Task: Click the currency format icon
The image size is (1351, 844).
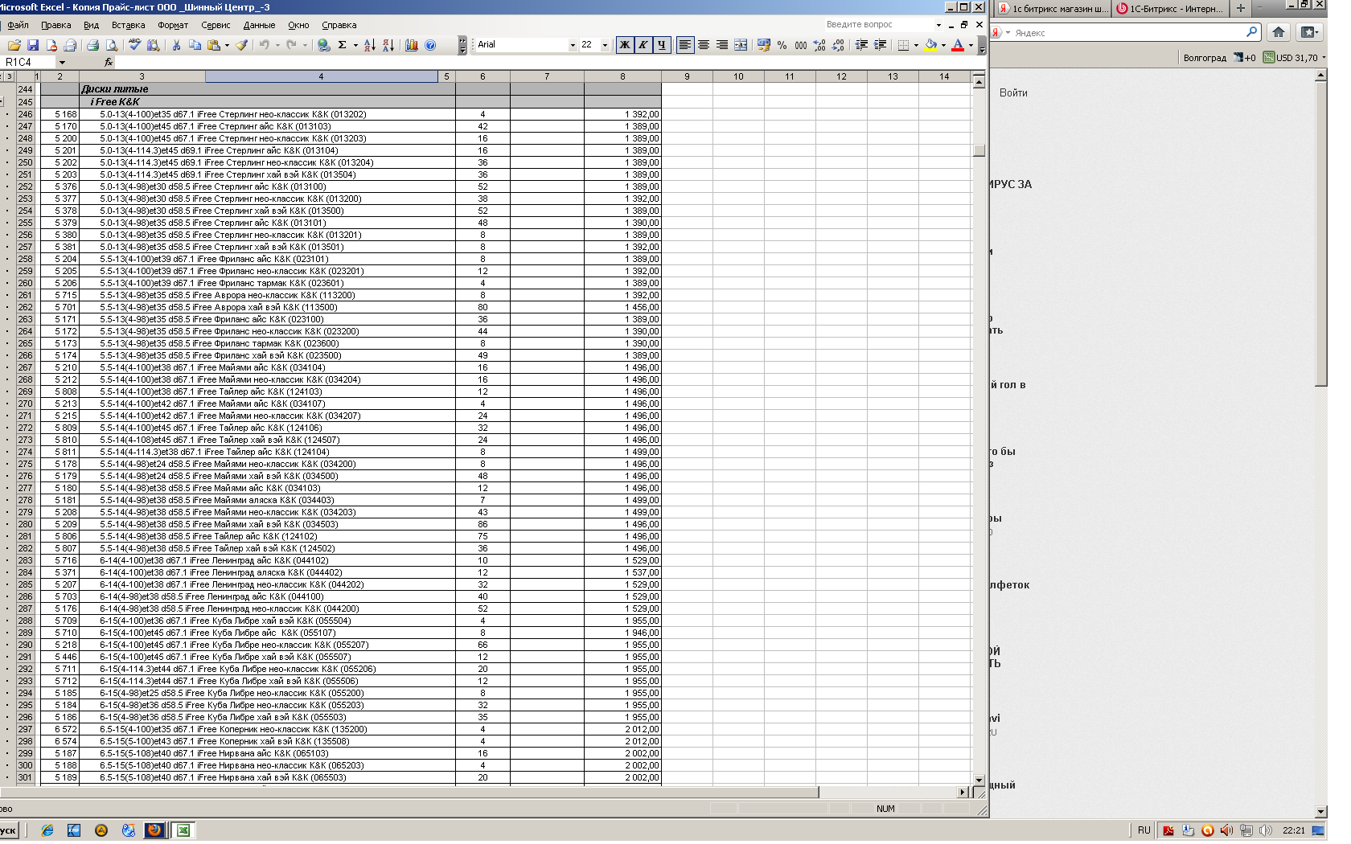Action: [764, 45]
